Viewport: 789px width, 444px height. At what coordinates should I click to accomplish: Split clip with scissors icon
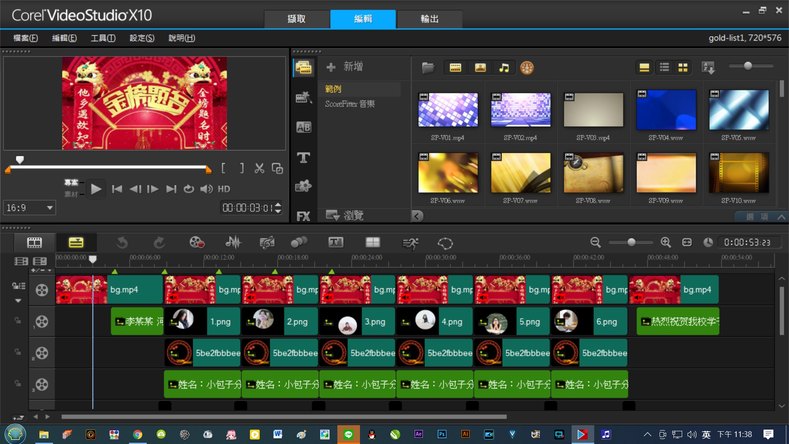(259, 168)
